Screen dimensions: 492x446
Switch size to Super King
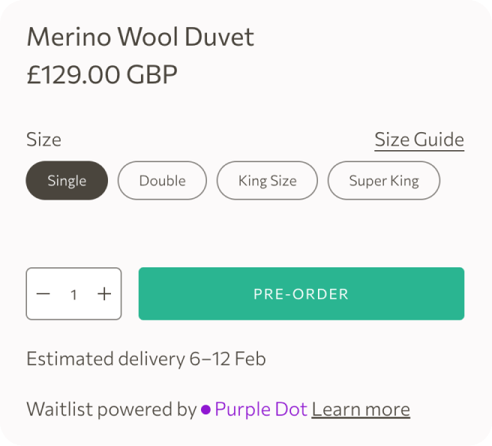click(383, 180)
